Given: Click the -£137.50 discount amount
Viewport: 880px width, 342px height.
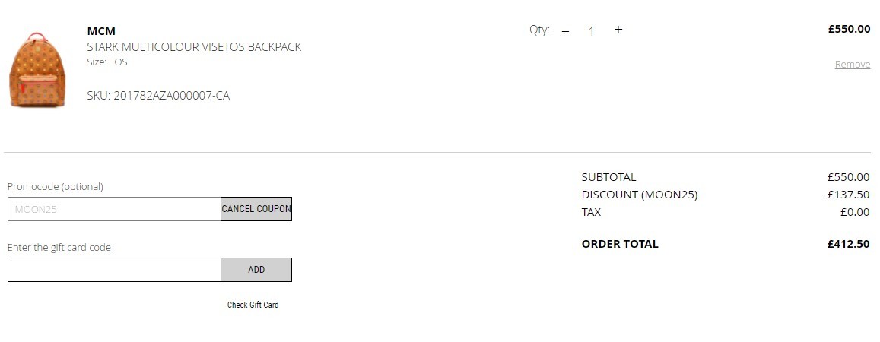Looking at the screenshot, I should pyautogui.click(x=847, y=195).
